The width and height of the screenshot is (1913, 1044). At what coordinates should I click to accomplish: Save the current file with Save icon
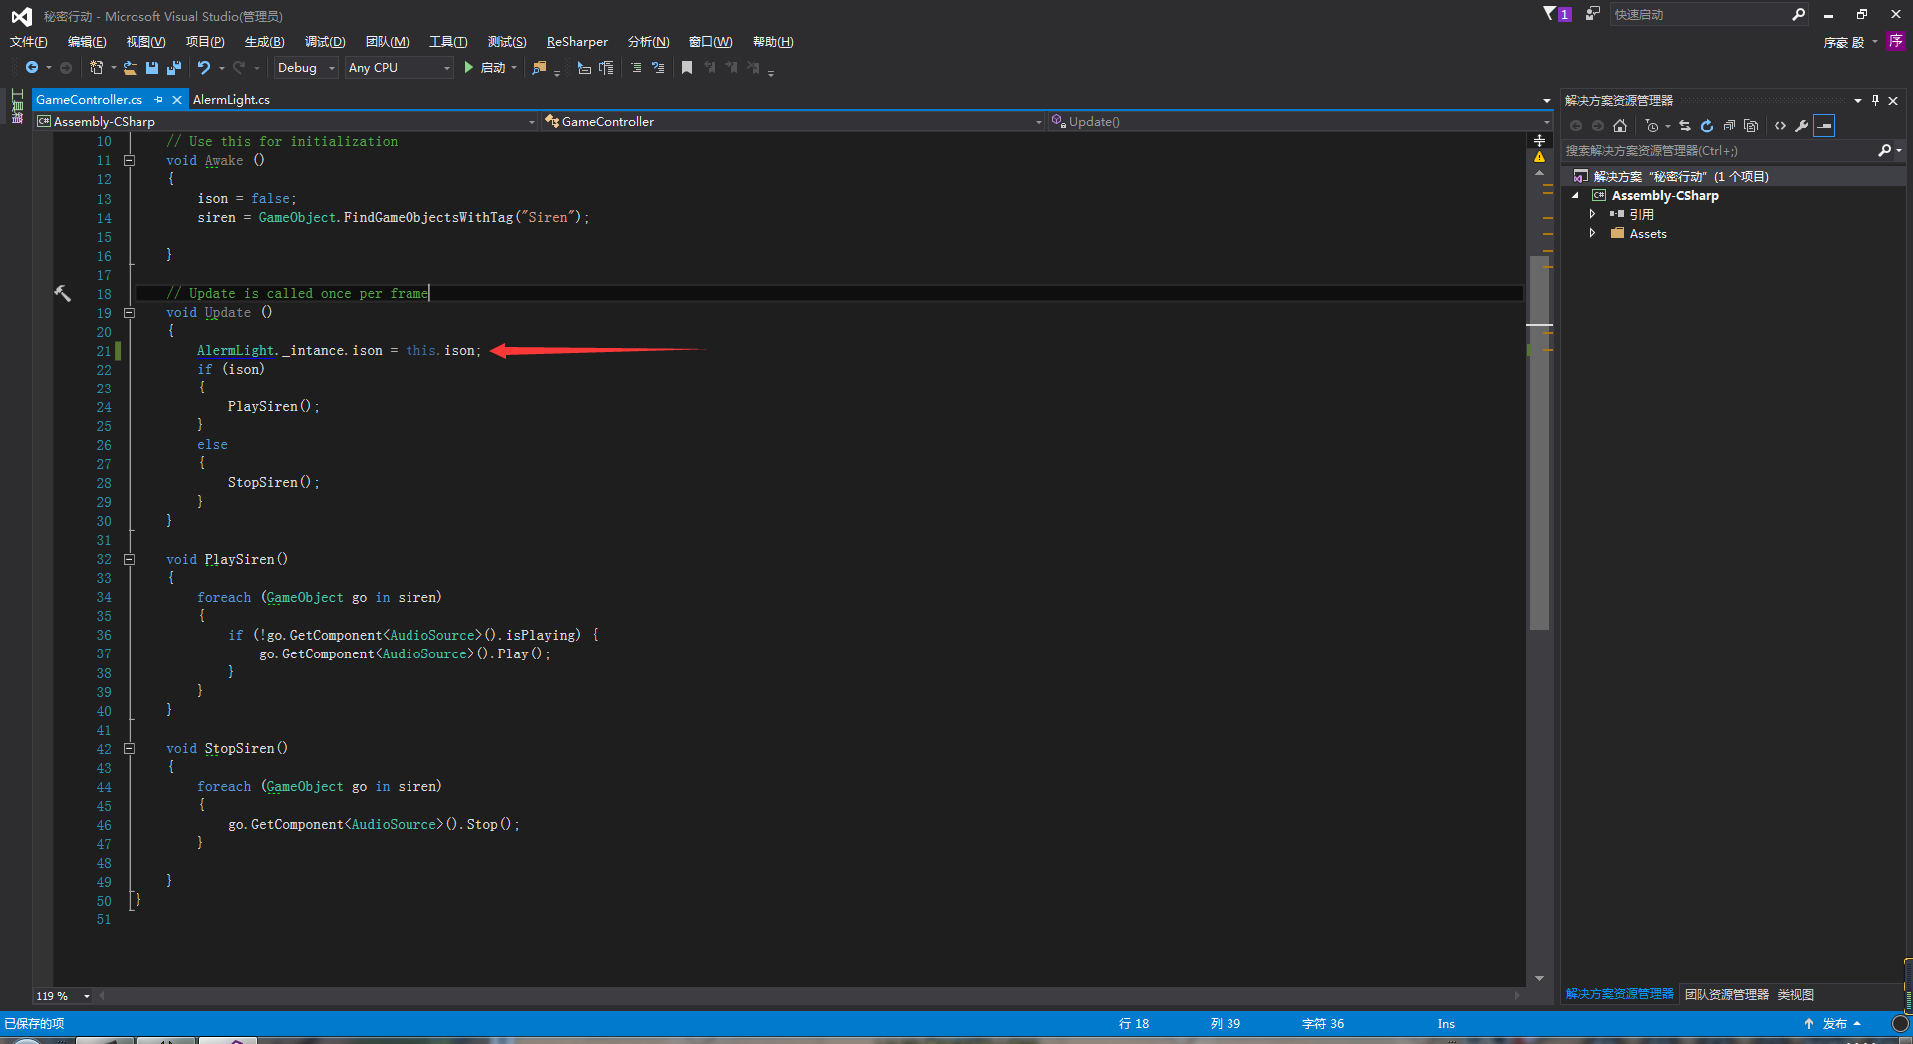tap(152, 68)
